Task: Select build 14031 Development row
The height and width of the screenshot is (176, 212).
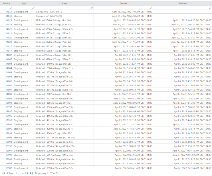Action: (106, 12)
